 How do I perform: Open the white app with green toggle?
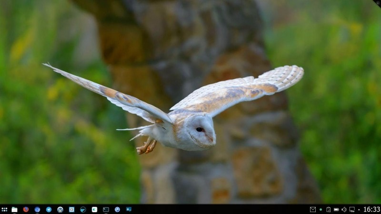tap(94, 209)
